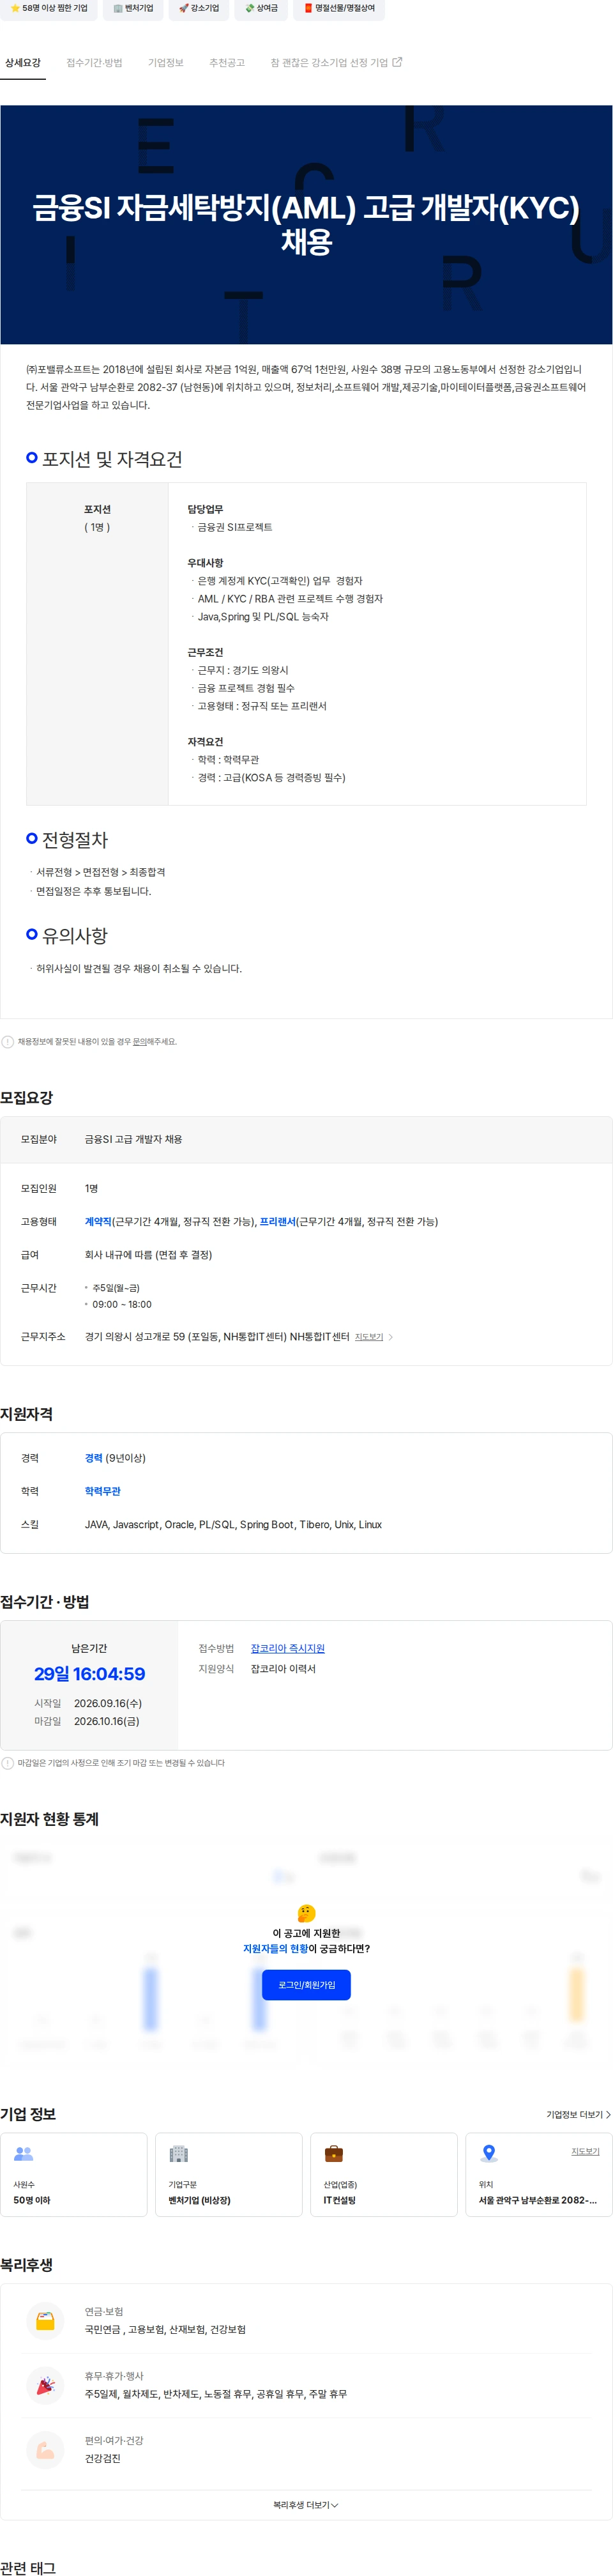This screenshot has height=2576, width=613.
Task: Click the 연금·보험 icon
Action: coord(45,2321)
